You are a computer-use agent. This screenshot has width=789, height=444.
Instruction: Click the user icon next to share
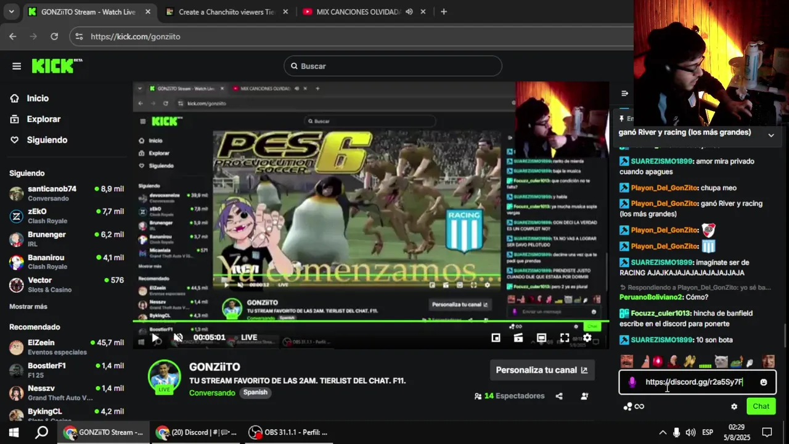pos(584,396)
